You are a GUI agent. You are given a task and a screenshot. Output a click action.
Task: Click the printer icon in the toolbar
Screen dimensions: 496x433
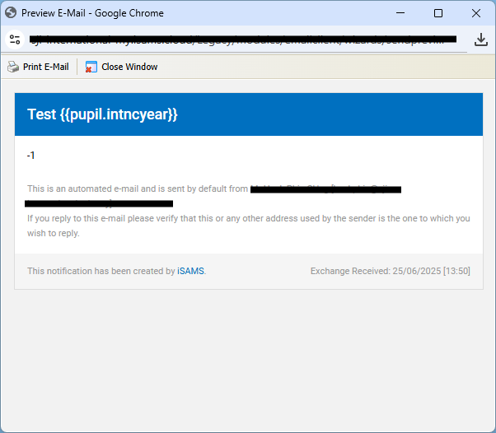13,67
